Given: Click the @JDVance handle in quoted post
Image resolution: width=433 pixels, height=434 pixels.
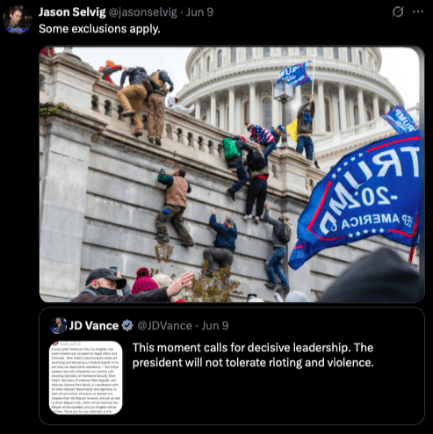Looking at the screenshot, I should 164,326.
